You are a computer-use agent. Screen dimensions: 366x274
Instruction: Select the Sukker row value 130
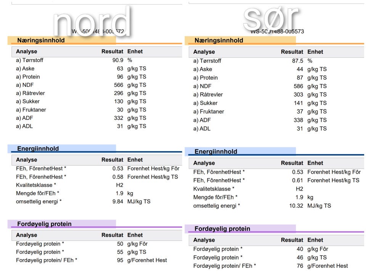point(119,101)
